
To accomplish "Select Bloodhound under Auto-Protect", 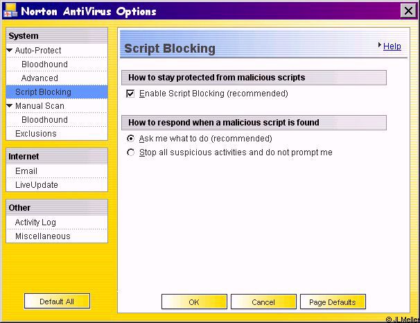I will [44, 64].
